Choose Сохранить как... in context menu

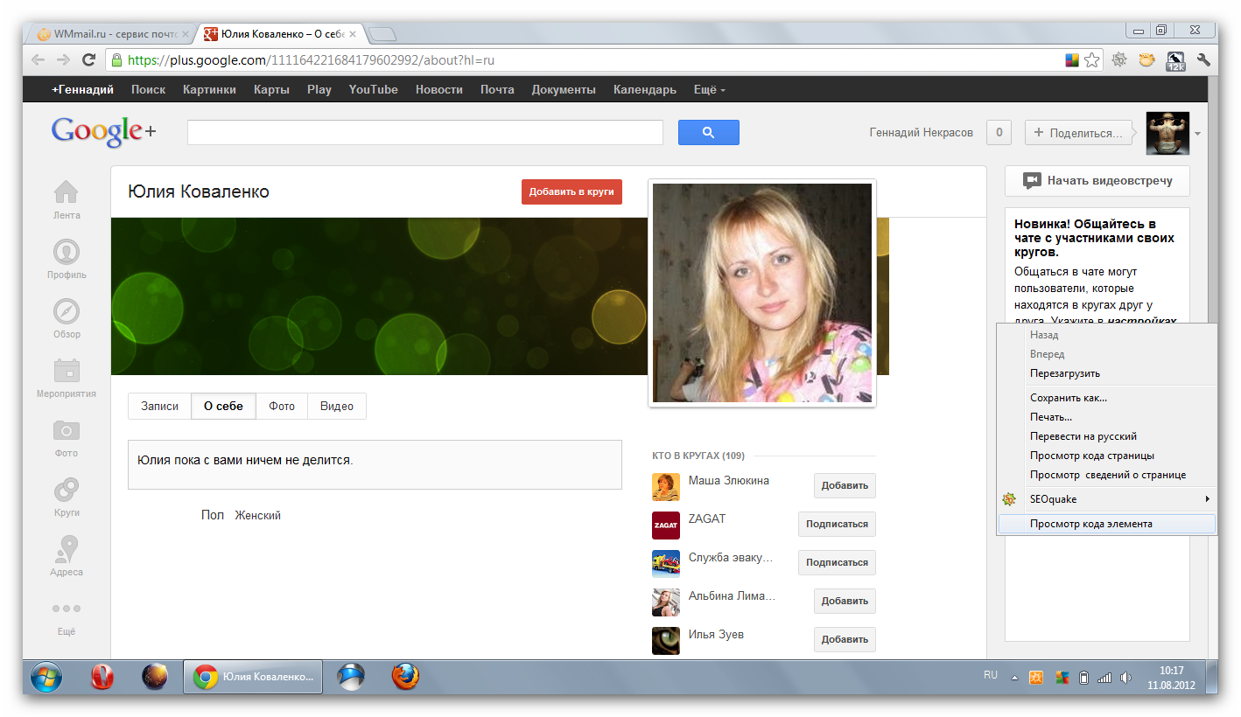click(1106, 398)
